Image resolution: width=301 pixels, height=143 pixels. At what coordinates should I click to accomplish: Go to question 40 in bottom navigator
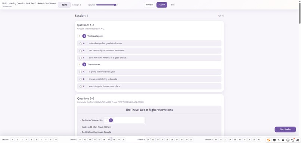coord(259,140)
